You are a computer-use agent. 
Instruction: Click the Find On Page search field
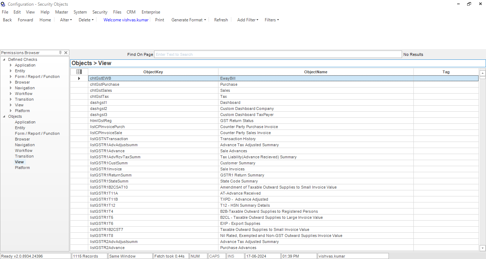(278, 54)
